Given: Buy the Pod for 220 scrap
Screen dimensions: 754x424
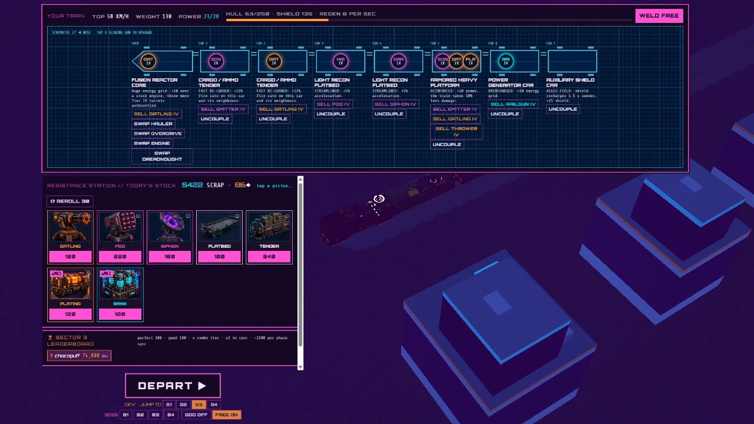Looking at the screenshot, I should tap(120, 256).
